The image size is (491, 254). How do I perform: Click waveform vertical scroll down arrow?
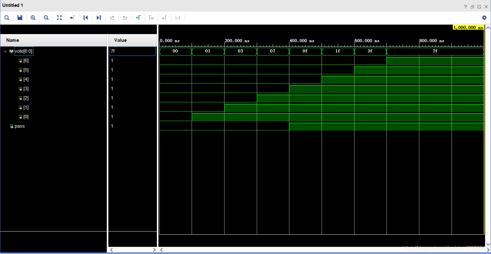(x=488, y=244)
